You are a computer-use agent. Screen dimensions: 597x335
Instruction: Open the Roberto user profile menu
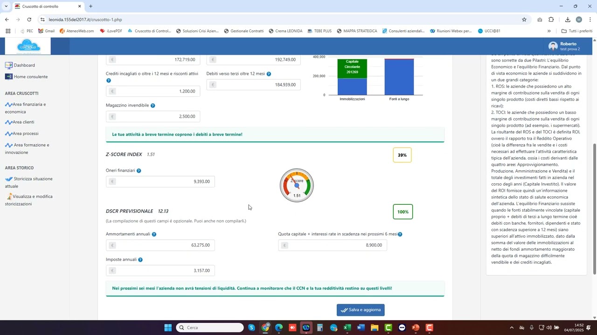tap(564, 46)
